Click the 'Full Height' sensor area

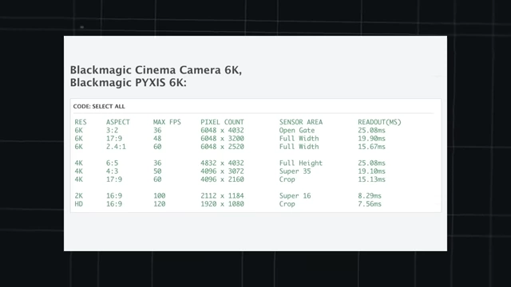[301, 163]
